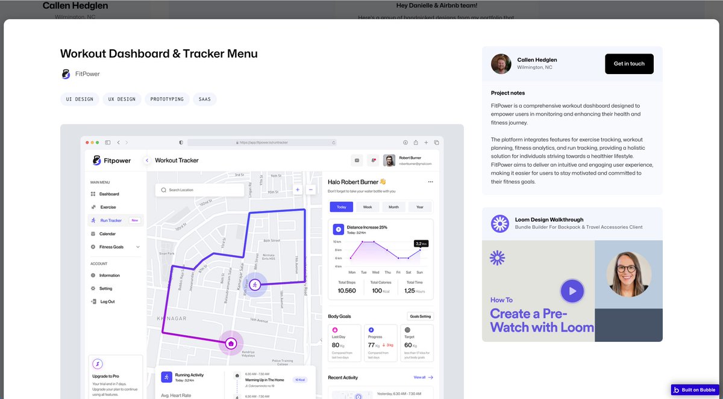The height and width of the screenshot is (399, 723).
Task: Click the Workout Dashboard & Tracker Menu title
Action: [x=159, y=54]
